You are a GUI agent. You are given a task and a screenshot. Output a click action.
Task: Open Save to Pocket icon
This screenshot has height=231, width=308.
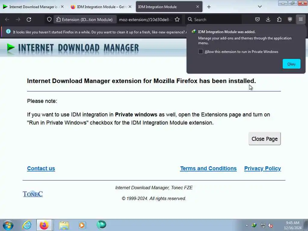(x=257, y=20)
